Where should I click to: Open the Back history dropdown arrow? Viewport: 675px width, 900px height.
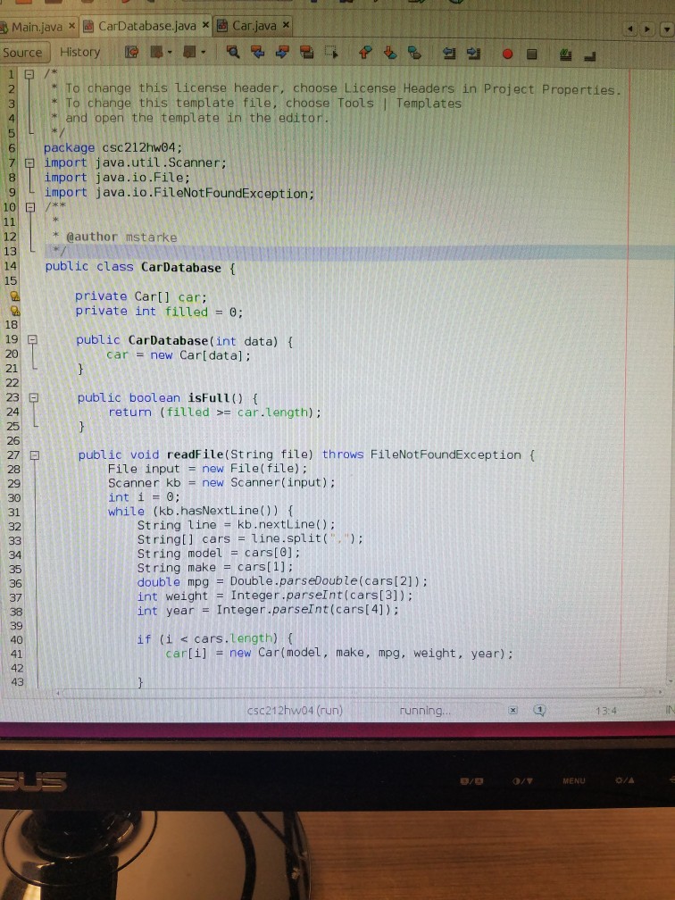[x=170, y=54]
